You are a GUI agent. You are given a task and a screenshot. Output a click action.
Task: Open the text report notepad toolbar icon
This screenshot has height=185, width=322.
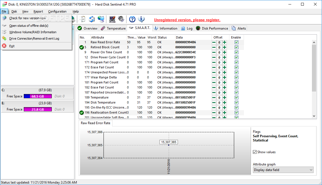point(83,19)
